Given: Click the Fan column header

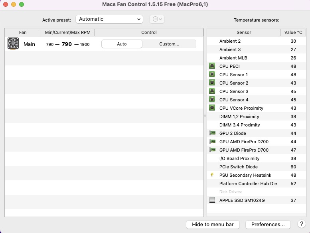Looking at the screenshot, I should (x=23, y=32).
